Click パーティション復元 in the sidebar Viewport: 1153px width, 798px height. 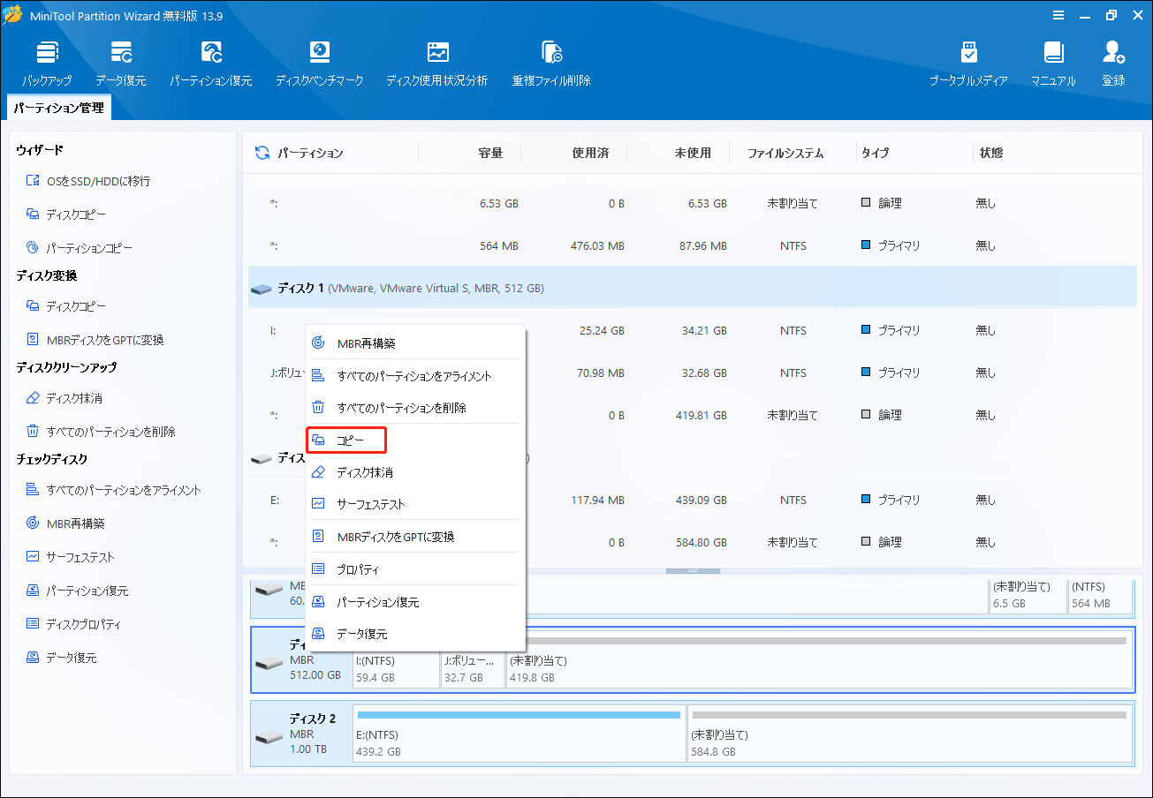(x=77, y=591)
